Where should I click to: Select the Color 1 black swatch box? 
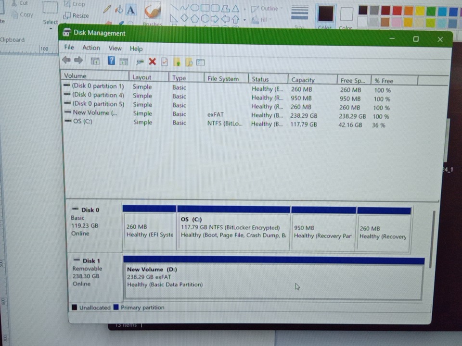326,14
